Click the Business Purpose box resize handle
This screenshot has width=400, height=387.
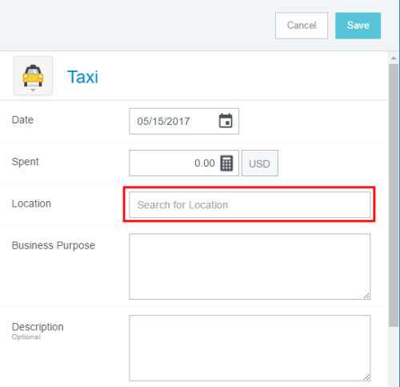point(366,296)
